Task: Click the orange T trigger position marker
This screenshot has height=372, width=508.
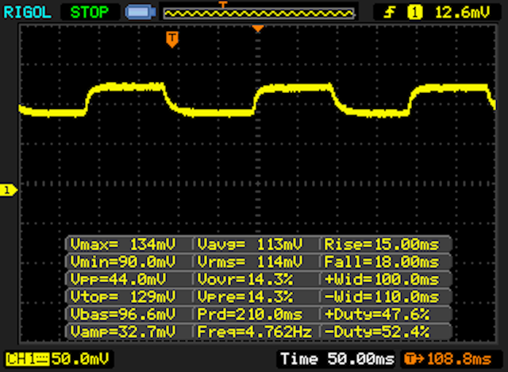Action: coord(172,40)
